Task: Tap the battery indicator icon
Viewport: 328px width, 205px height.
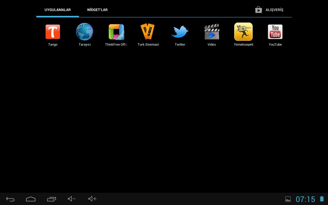Action: (x=322, y=199)
